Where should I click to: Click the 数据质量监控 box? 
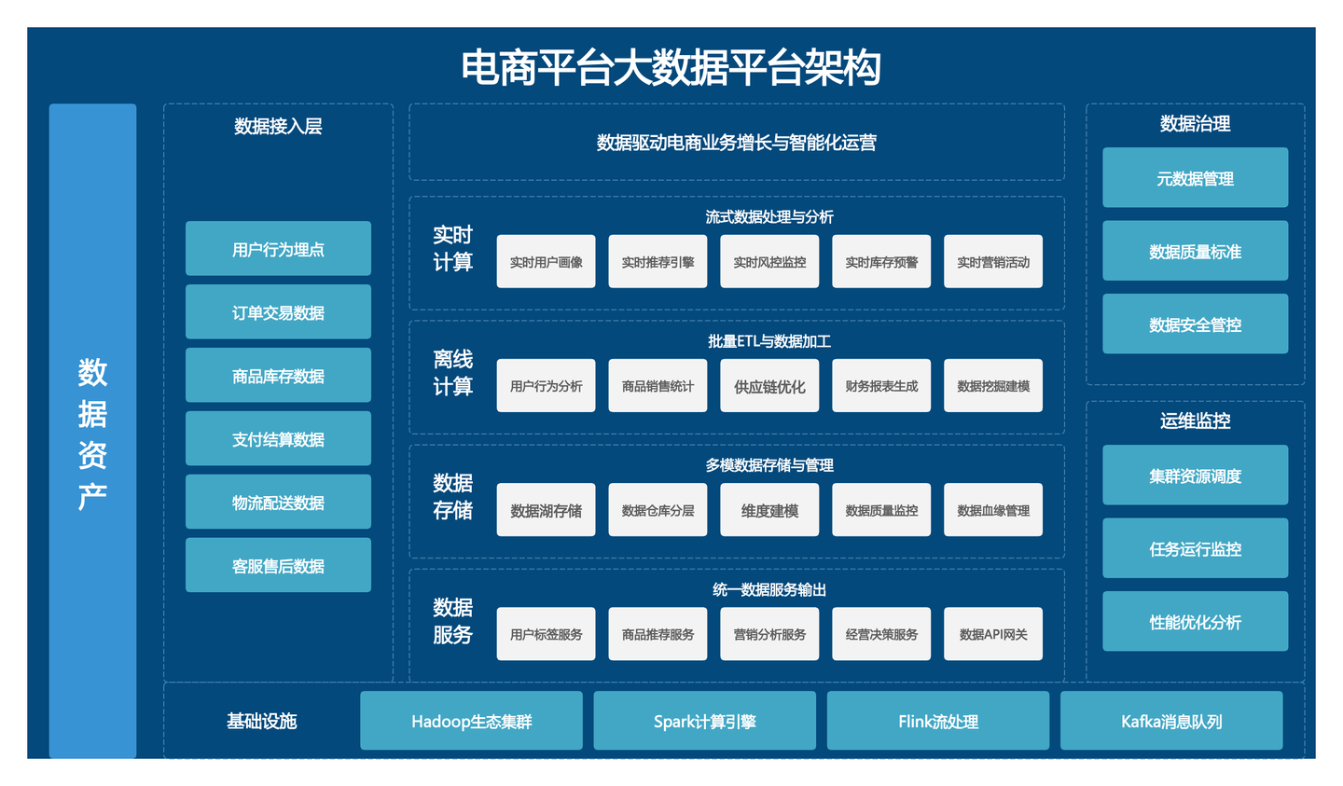coord(881,510)
